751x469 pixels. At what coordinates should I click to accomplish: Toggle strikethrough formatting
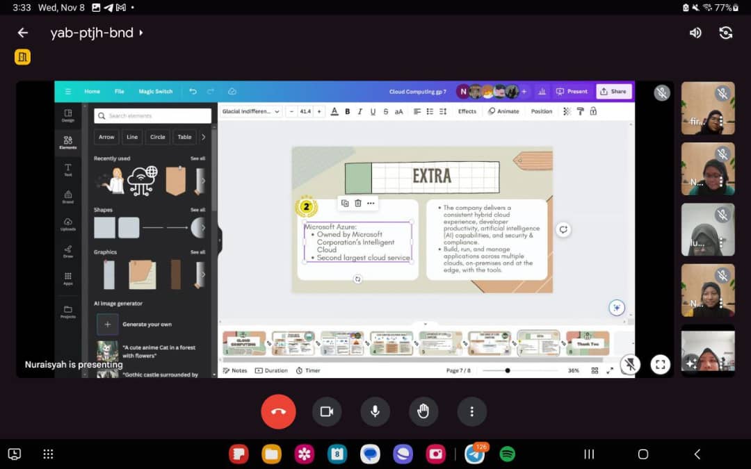385,111
